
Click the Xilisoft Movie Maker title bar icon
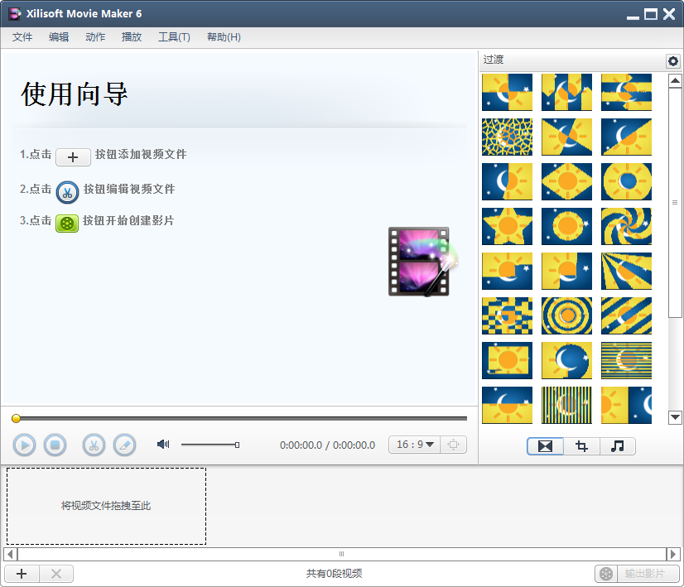(x=15, y=14)
